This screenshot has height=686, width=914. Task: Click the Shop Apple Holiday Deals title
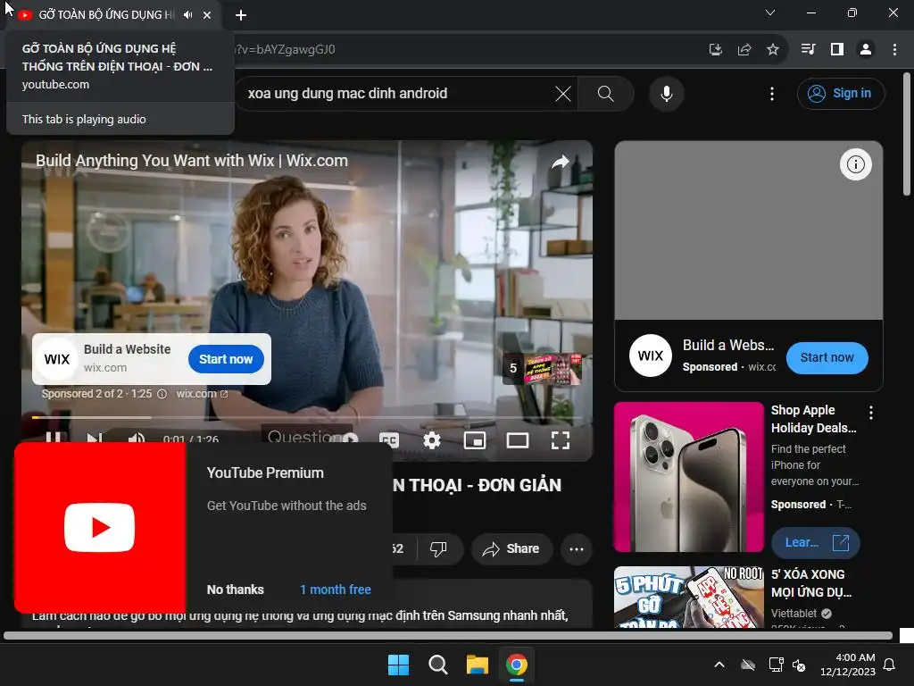click(814, 419)
